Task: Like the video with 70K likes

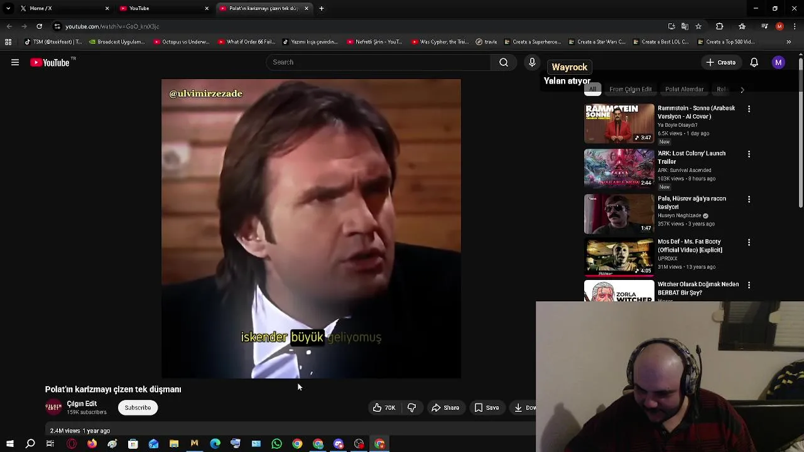Action: (x=384, y=407)
